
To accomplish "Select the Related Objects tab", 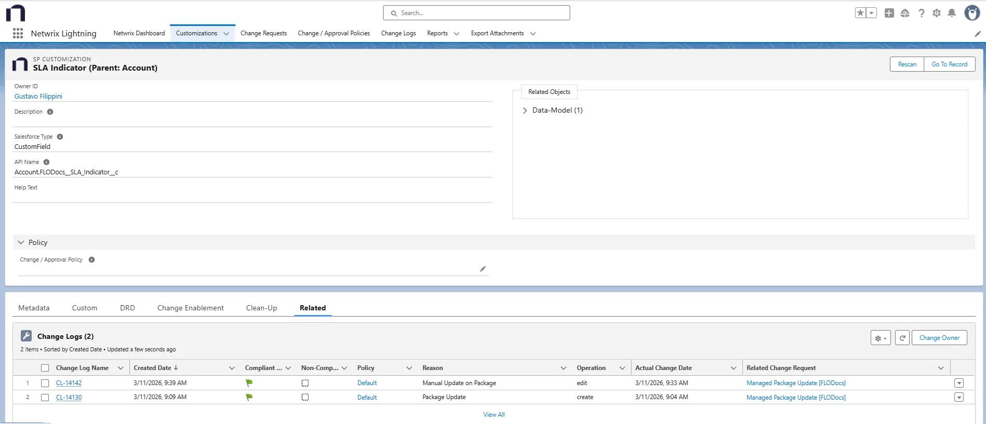I will (549, 92).
